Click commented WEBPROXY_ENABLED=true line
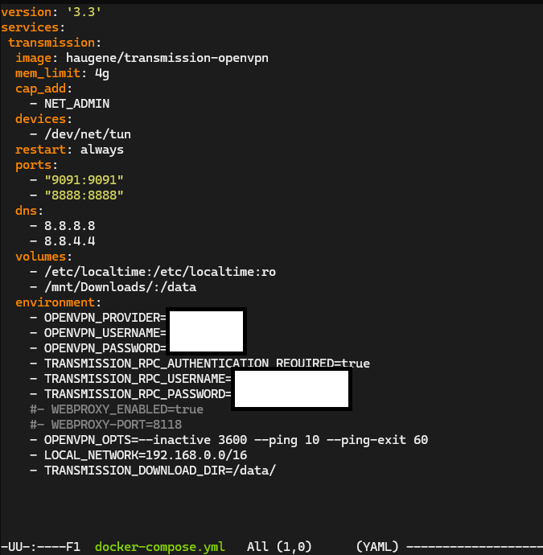 117,409
